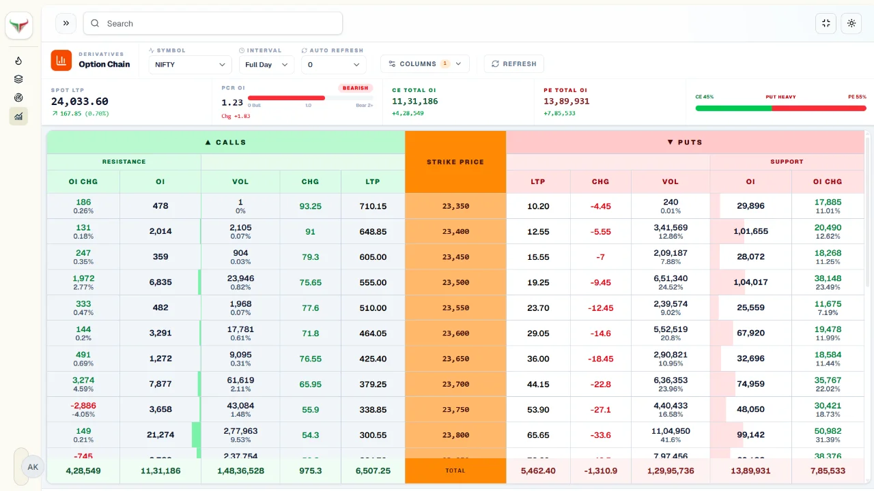874x491 pixels.
Task: Click total puts OI change 7,85,533
Action: coord(828,471)
